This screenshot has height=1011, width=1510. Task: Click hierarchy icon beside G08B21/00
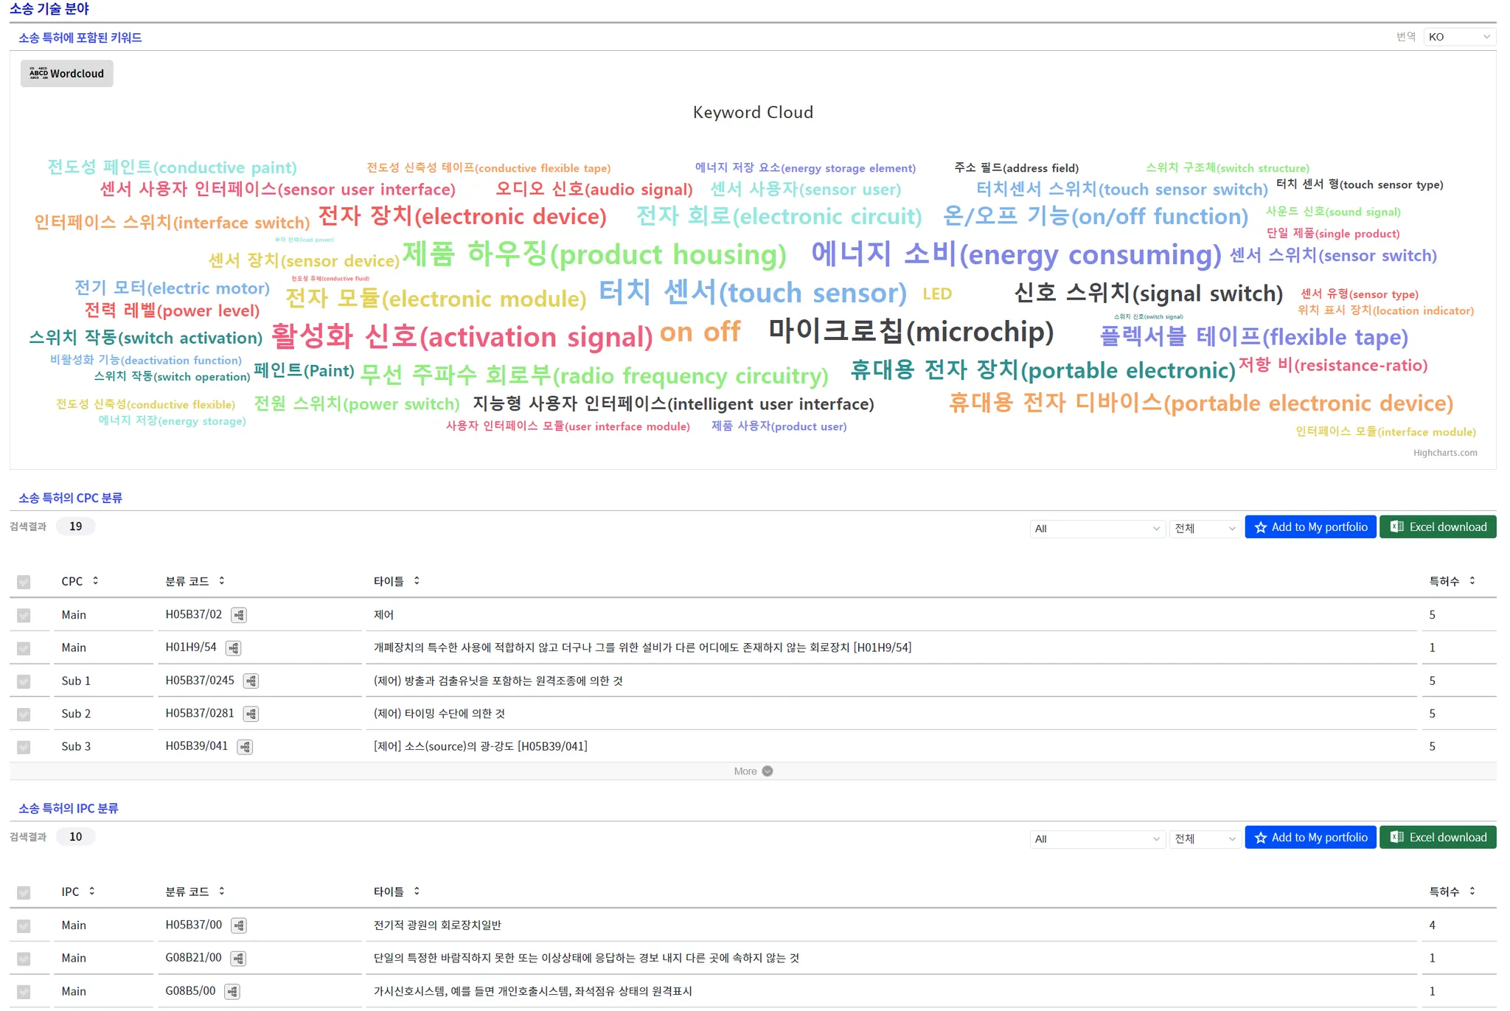[238, 959]
